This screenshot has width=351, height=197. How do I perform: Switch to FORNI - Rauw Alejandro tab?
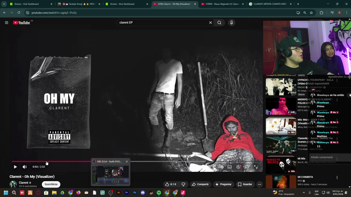pos(222,4)
